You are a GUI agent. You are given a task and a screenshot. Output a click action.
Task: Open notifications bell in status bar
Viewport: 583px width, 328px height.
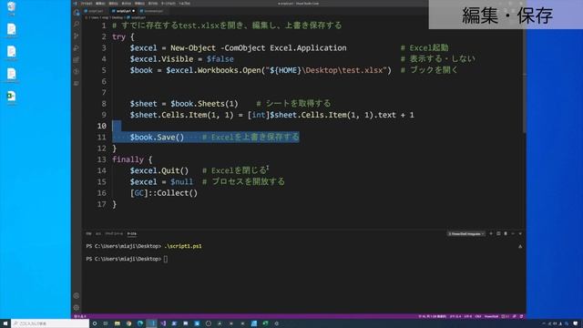[521, 316]
